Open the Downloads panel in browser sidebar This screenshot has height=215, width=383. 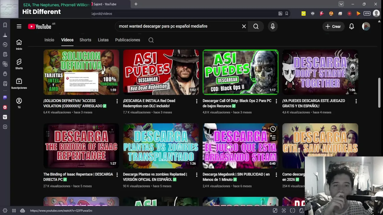pos(5,35)
